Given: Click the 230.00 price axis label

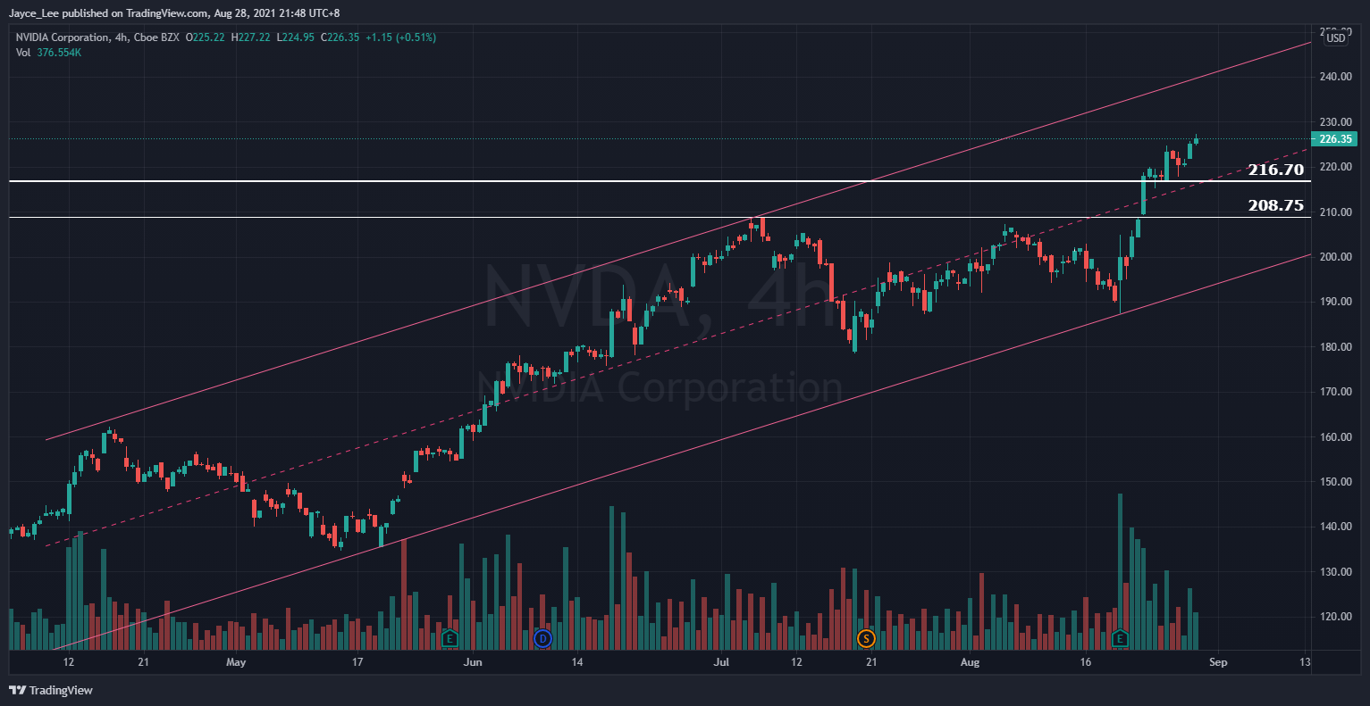Looking at the screenshot, I should (1335, 122).
